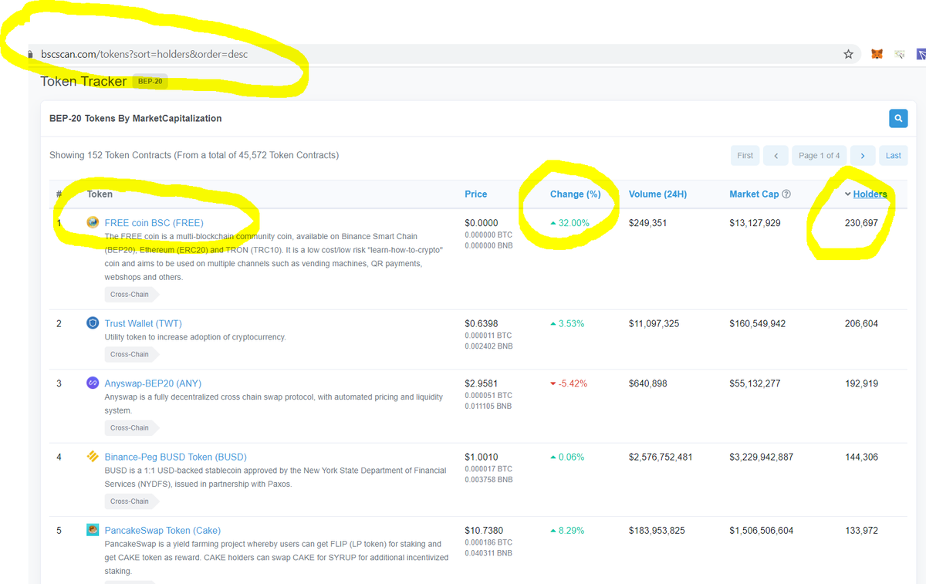Jump to the Last page
Image resolution: width=926 pixels, height=584 pixels.
[893, 155]
